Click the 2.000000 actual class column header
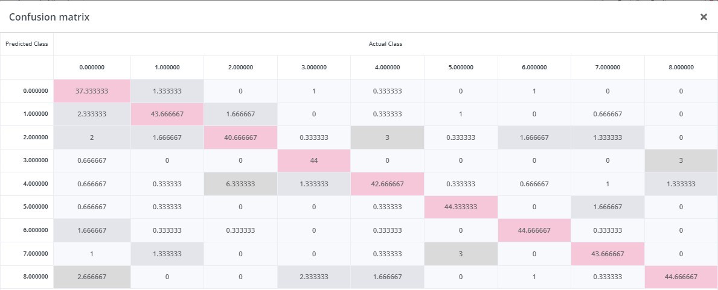Screen dimensions: 718x290 point(240,68)
